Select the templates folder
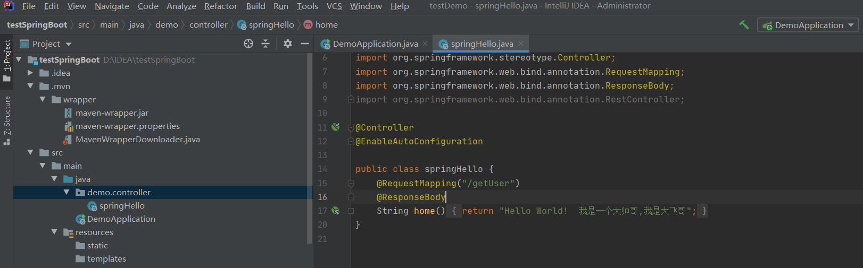The height and width of the screenshot is (268, 863). click(101, 258)
